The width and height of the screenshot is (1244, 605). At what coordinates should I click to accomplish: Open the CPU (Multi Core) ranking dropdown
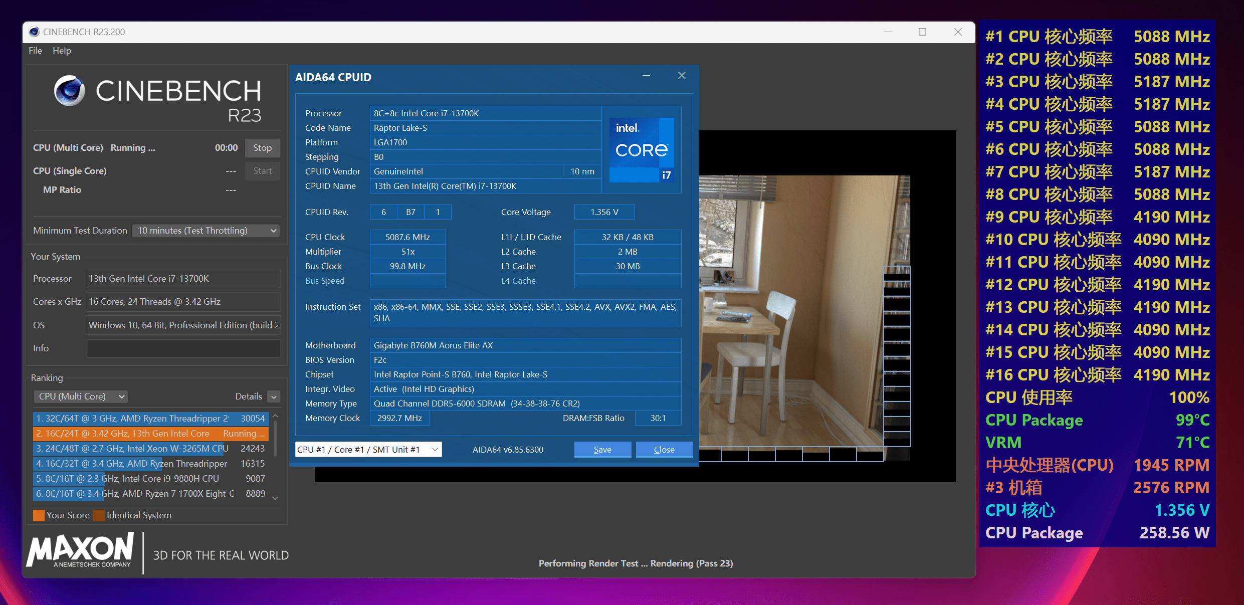tap(81, 396)
